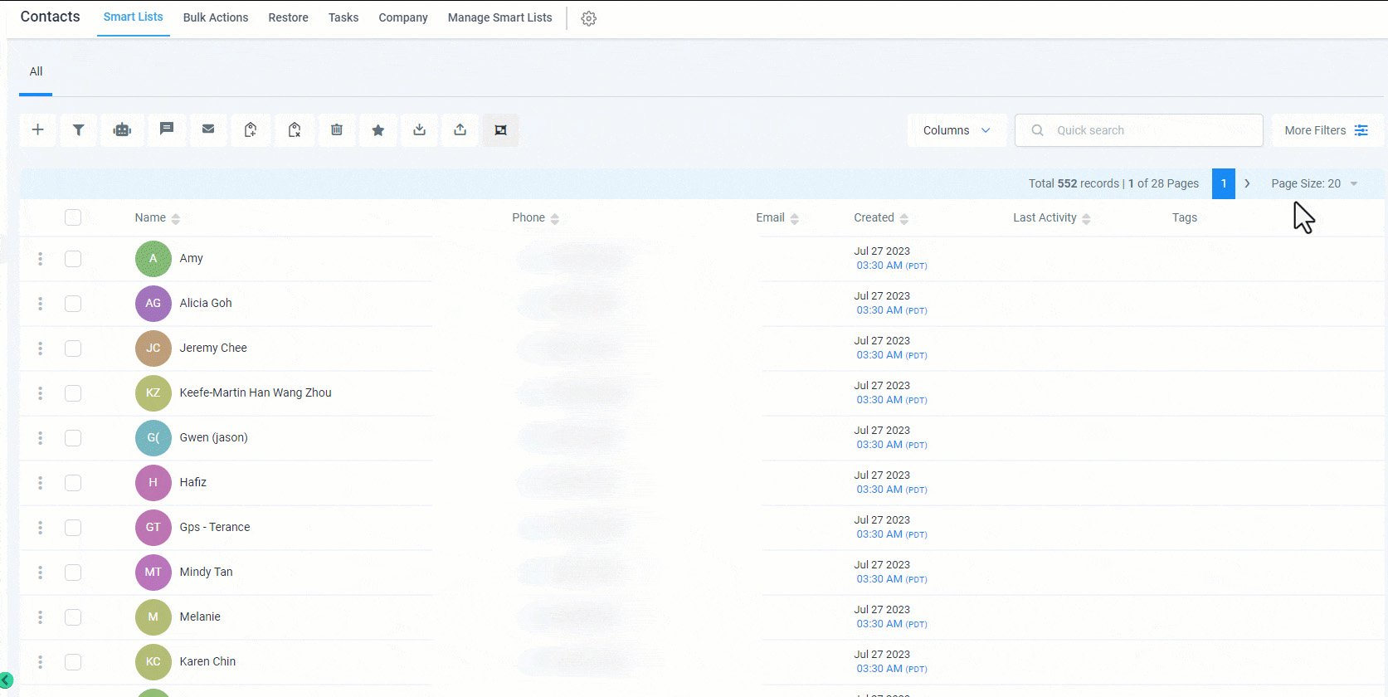Image resolution: width=1388 pixels, height=697 pixels.
Task: Click the More Filters sliders icon
Action: pos(1361,130)
